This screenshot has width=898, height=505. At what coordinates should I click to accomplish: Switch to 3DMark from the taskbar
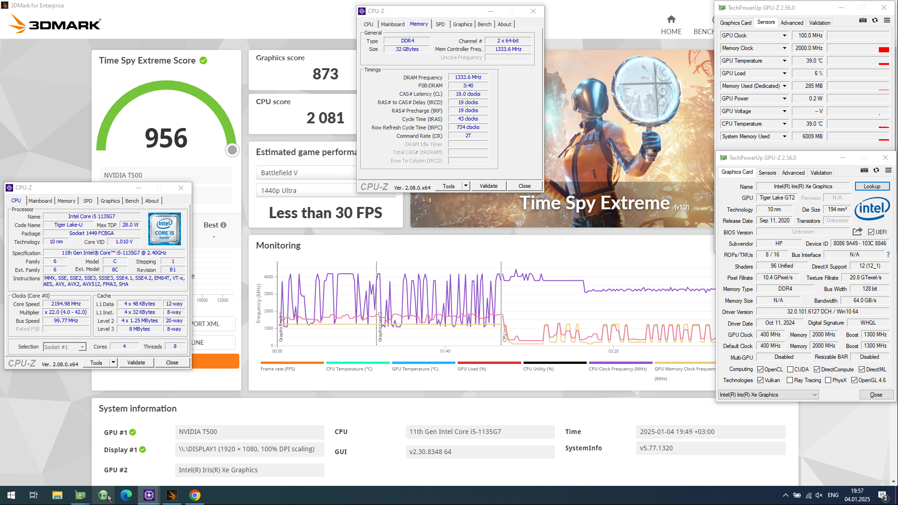[172, 495]
